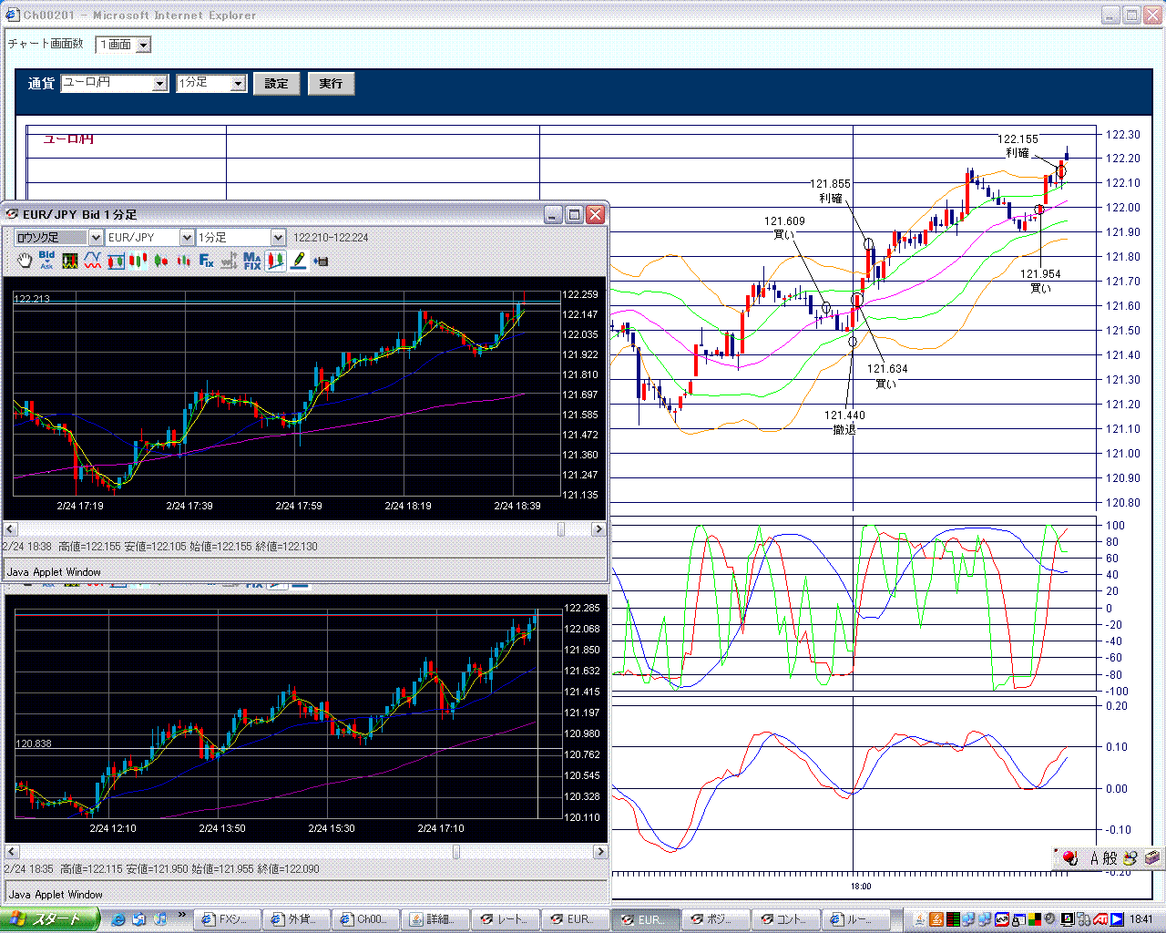The width and height of the screenshot is (1166, 933).
Task: Open the oscillator indicator icon
Action: 70,261
